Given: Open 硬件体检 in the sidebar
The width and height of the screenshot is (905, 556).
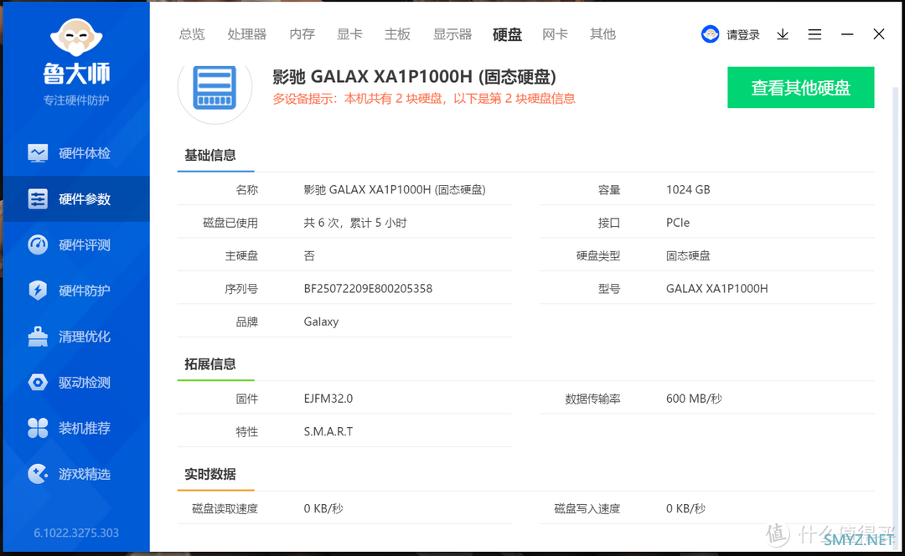Looking at the screenshot, I should click(x=76, y=153).
